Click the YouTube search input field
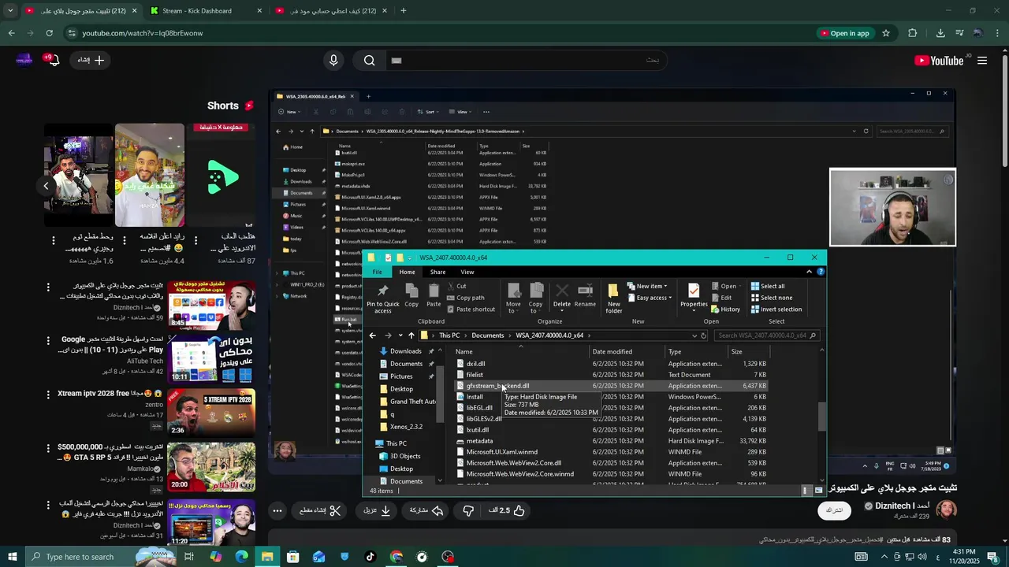Screen dimensions: 1009x567 (x=525, y=61)
